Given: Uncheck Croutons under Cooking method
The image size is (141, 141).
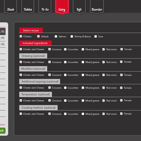Looking at the screenshot, I should coord(50,114).
